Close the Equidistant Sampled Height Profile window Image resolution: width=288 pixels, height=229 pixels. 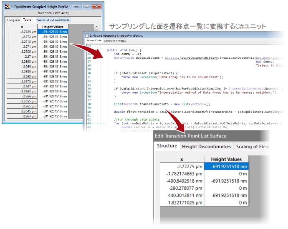coord(96,7)
